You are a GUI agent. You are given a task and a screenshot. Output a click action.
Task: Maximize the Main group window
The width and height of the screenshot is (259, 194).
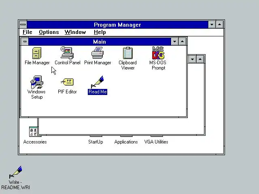pos(183,42)
